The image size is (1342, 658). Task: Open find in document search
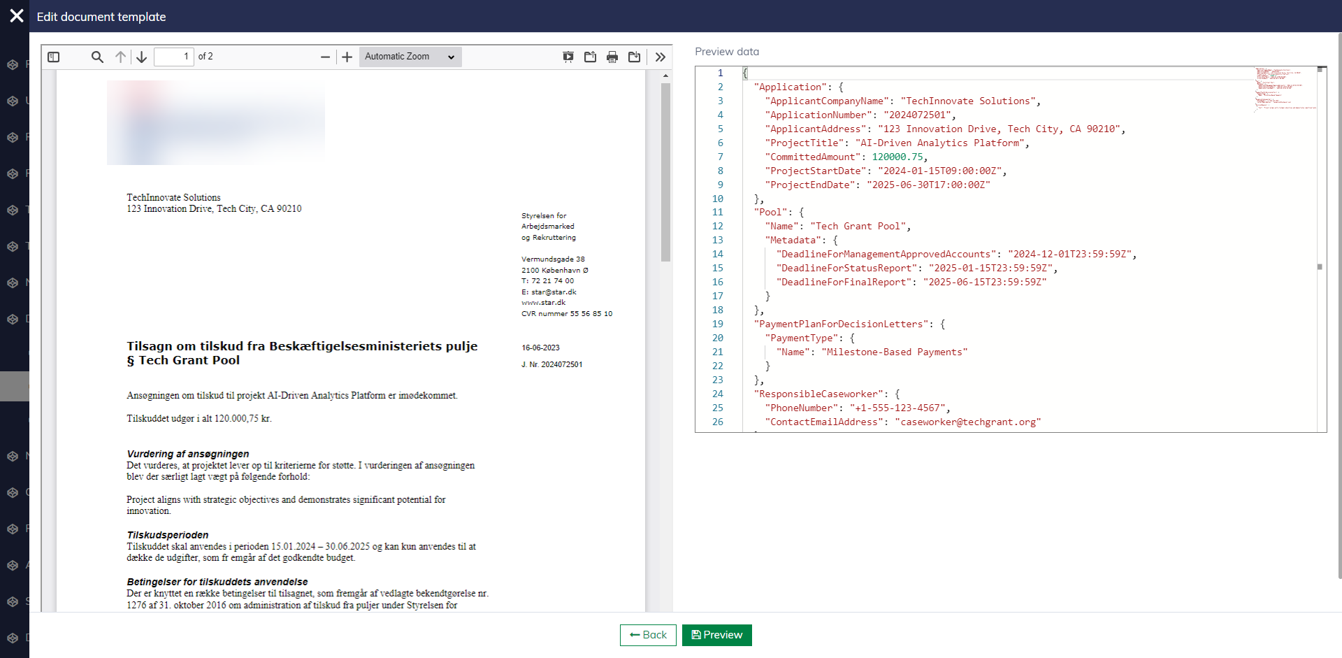pyautogui.click(x=97, y=57)
